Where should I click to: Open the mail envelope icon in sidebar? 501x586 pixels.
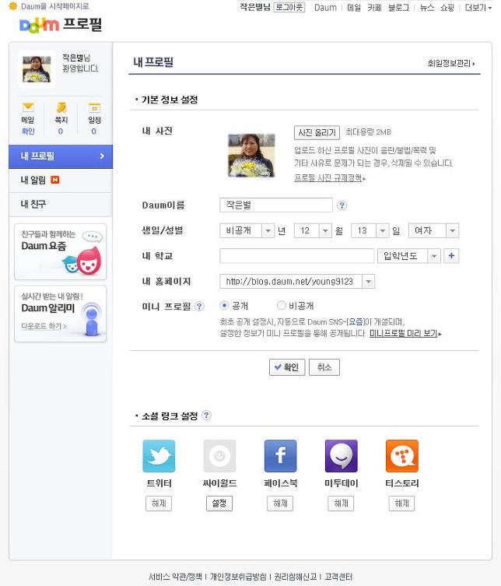[x=28, y=107]
